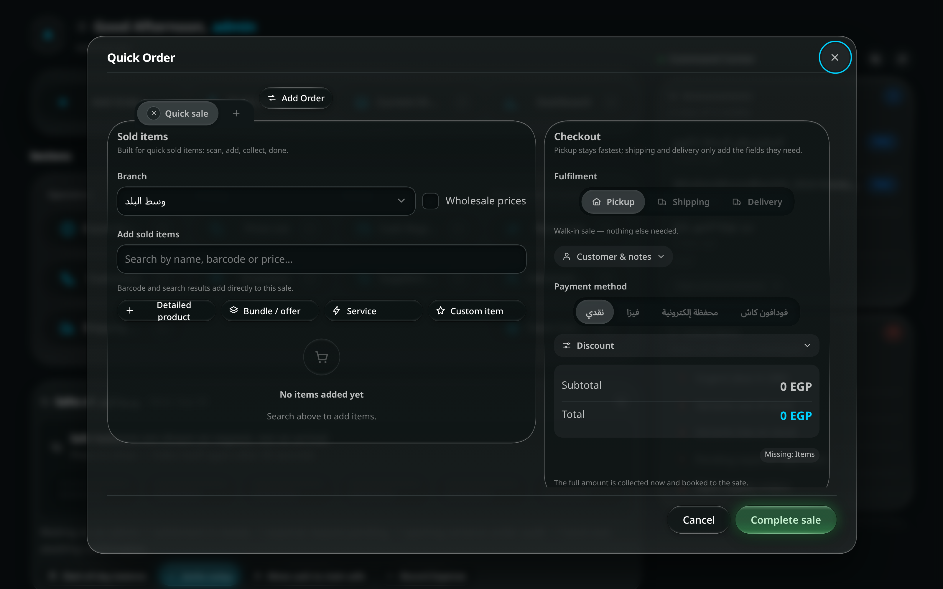This screenshot has height=589, width=943.
Task: Open the Branch dropdown وسط البلد
Action: (266, 201)
